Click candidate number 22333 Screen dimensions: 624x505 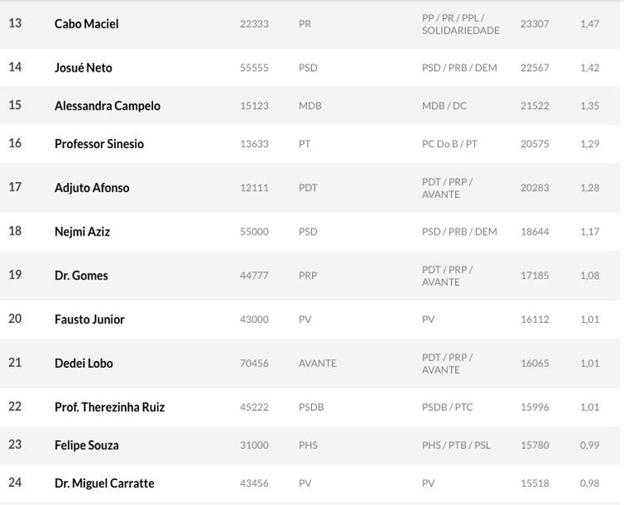(x=255, y=24)
